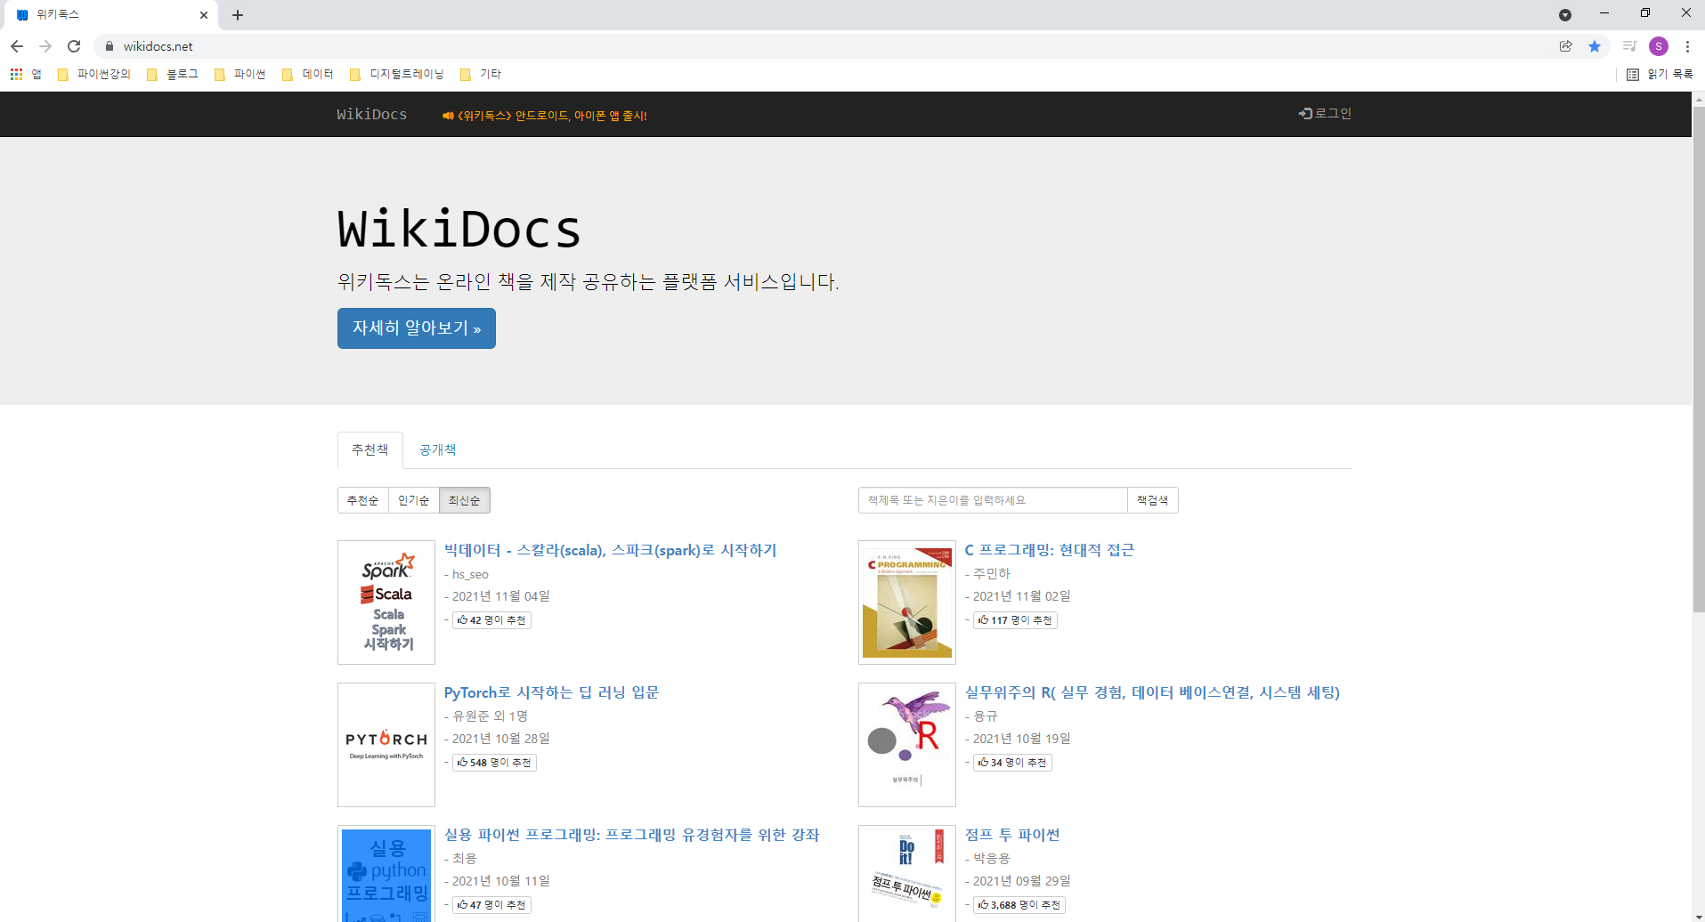
Task: Click the forward navigation arrow
Action: [x=45, y=46]
